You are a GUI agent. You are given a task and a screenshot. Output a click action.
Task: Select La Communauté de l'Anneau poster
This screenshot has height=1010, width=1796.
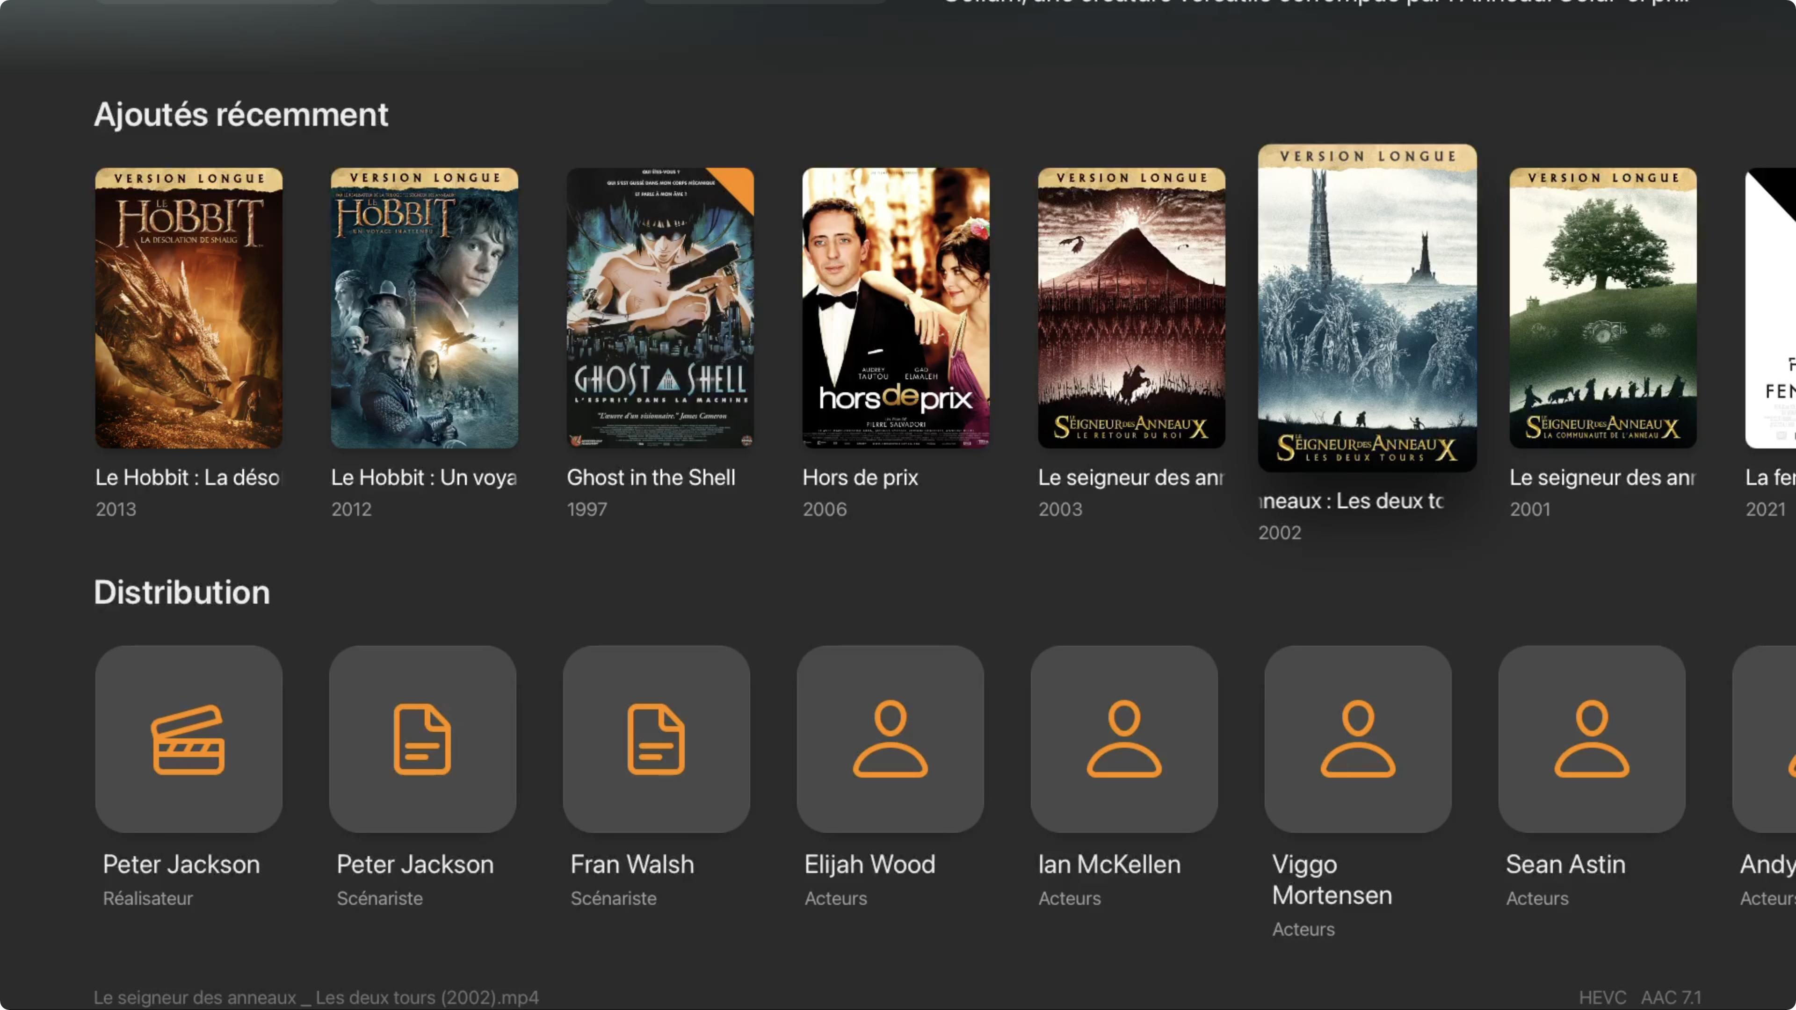tap(1602, 307)
